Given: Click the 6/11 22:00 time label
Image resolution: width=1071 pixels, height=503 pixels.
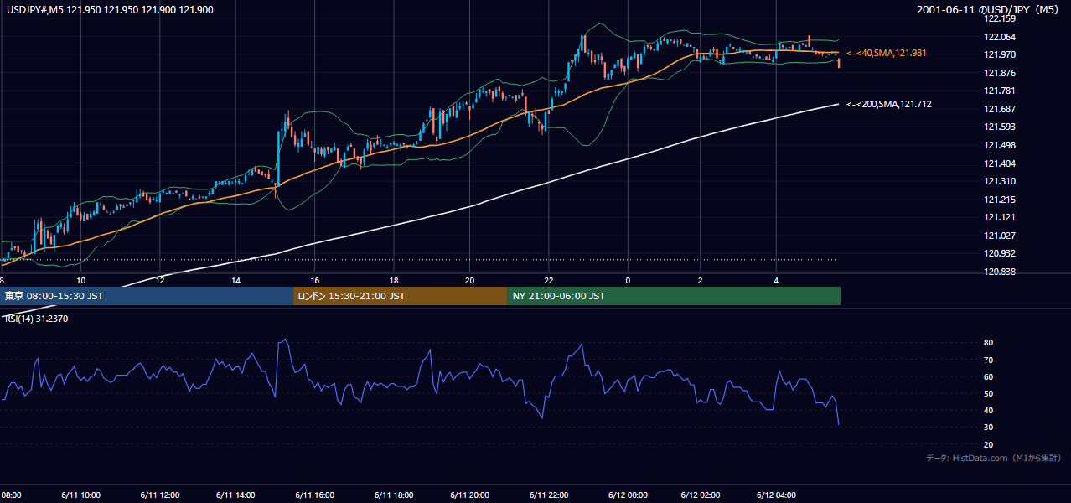Looking at the screenshot, I should 550,495.
